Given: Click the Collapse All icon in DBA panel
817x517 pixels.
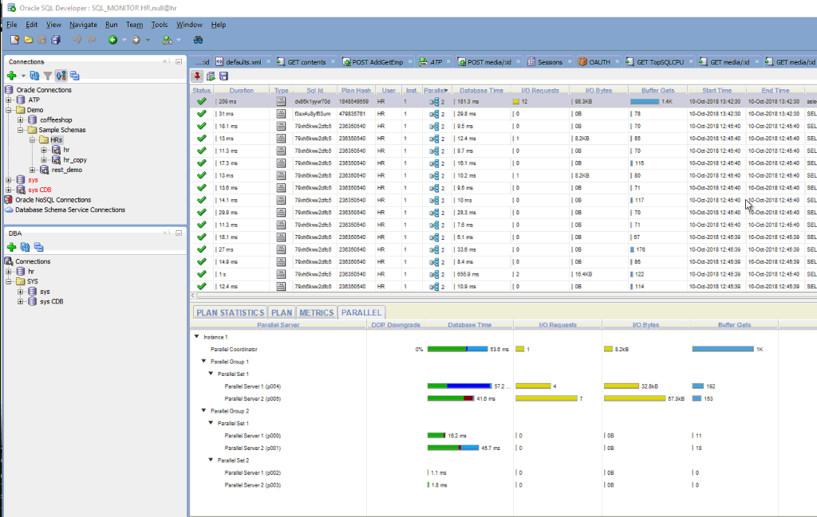Looking at the screenshot, I should click(38, 247).
